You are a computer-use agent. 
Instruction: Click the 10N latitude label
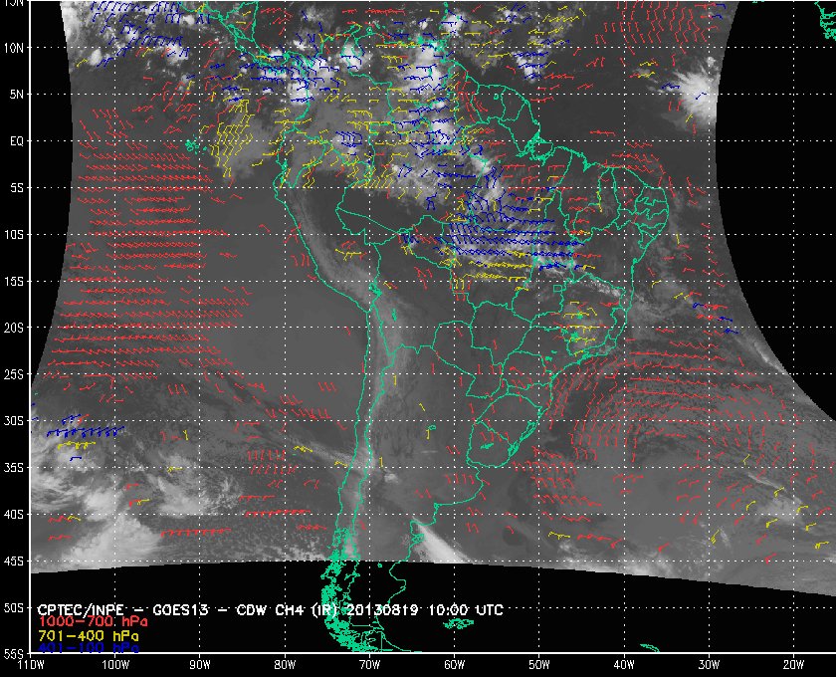(x=14, y=48)
